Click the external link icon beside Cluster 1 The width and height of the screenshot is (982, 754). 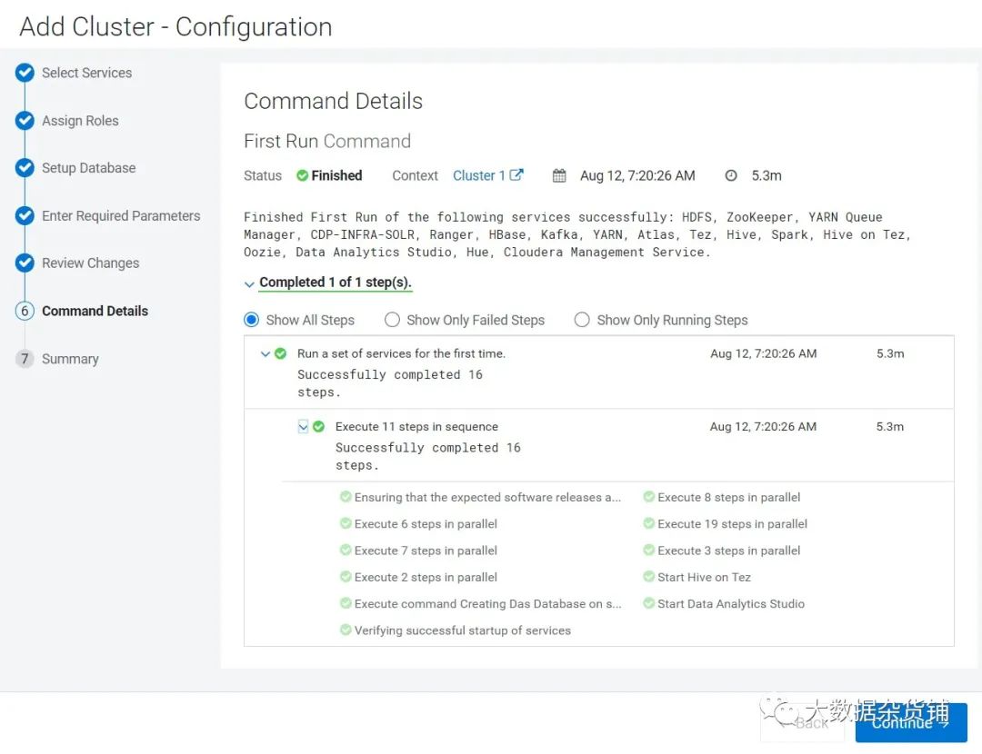(x=516, y=175)
